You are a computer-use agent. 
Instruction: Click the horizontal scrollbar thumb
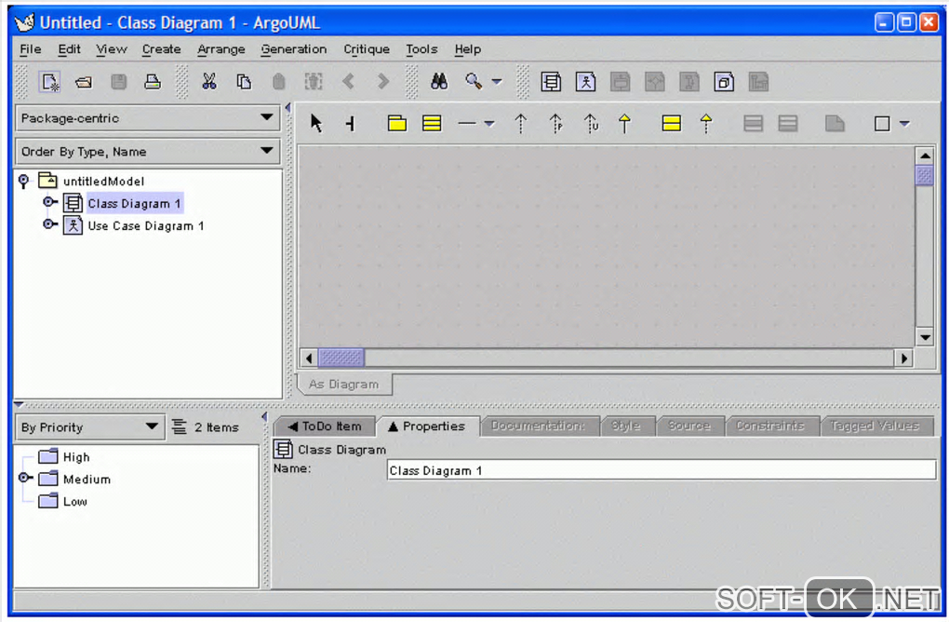coord(341,358)
